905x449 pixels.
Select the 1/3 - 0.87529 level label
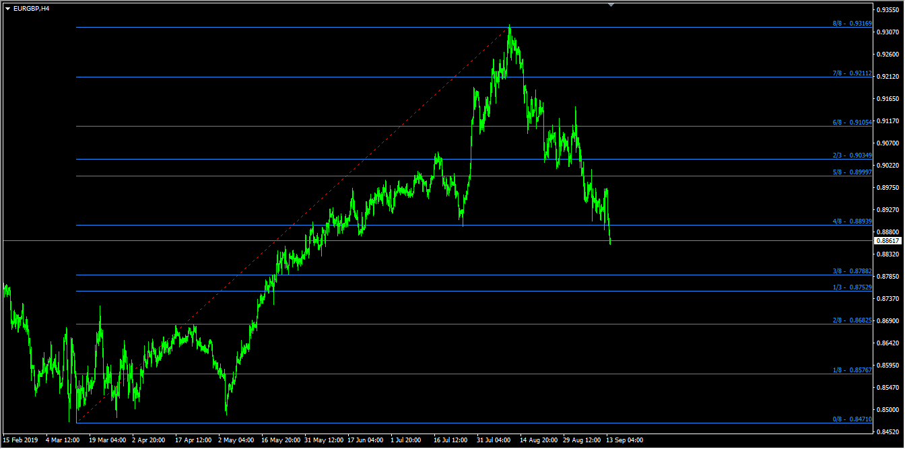pos(852,287)
